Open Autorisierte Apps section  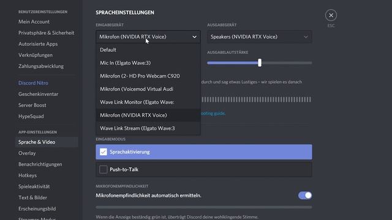pyautogui.click(x=38, y=44)
